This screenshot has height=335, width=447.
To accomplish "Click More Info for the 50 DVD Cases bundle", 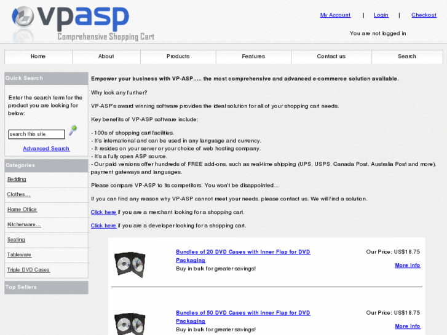I will (408, 326).
